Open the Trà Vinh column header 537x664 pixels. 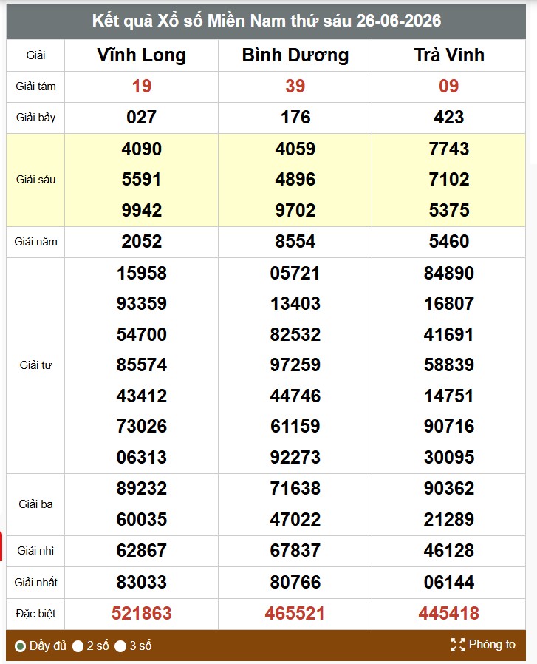pyautogui.click(x=449, y=55)
